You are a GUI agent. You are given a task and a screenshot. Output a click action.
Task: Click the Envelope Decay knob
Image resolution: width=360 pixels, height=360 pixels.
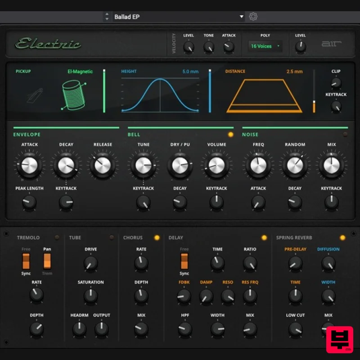(66, 165)
